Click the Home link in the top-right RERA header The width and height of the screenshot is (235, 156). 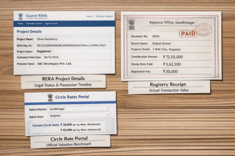pos(89,16)
